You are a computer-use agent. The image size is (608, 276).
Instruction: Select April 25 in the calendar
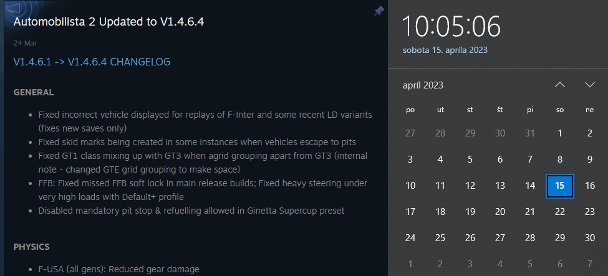(440, 238)
